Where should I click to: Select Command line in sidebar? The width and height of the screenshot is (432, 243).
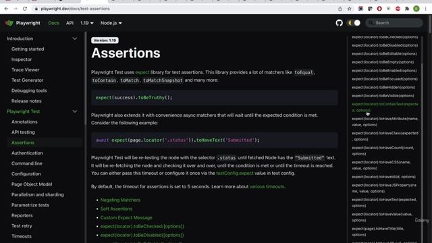point(27,163)
